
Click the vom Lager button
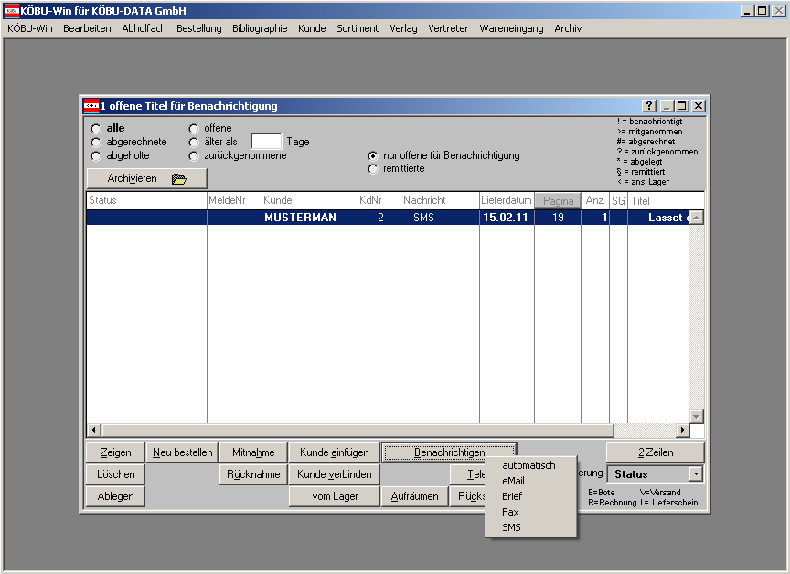click(335, 496)
